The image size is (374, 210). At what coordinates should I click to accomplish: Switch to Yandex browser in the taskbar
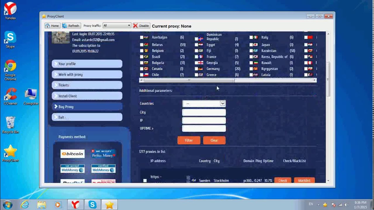[75, 205]
